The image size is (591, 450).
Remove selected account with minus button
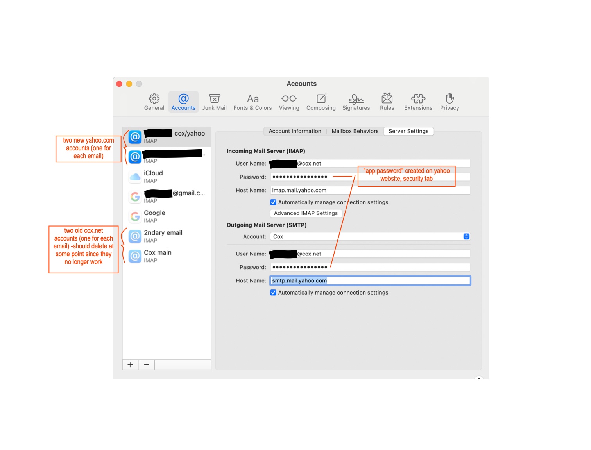[147, 364]
